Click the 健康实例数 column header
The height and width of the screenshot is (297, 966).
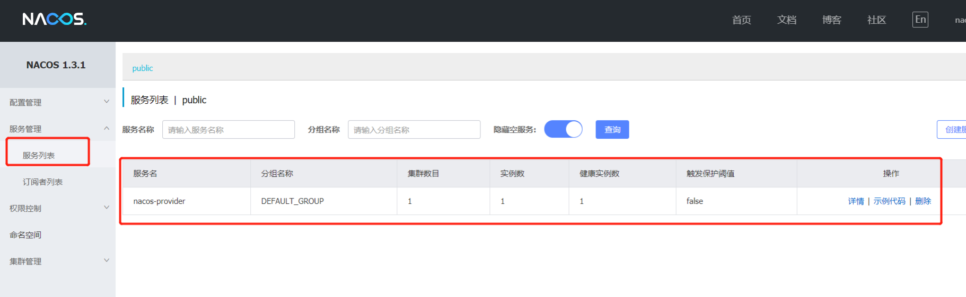pyautogui.click(x=622, y=174)
